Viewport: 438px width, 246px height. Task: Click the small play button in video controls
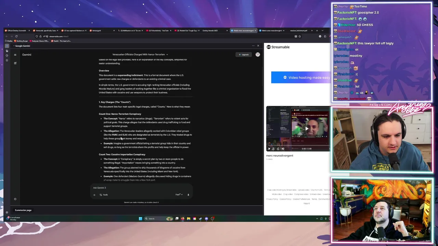[x=269, y=149]
